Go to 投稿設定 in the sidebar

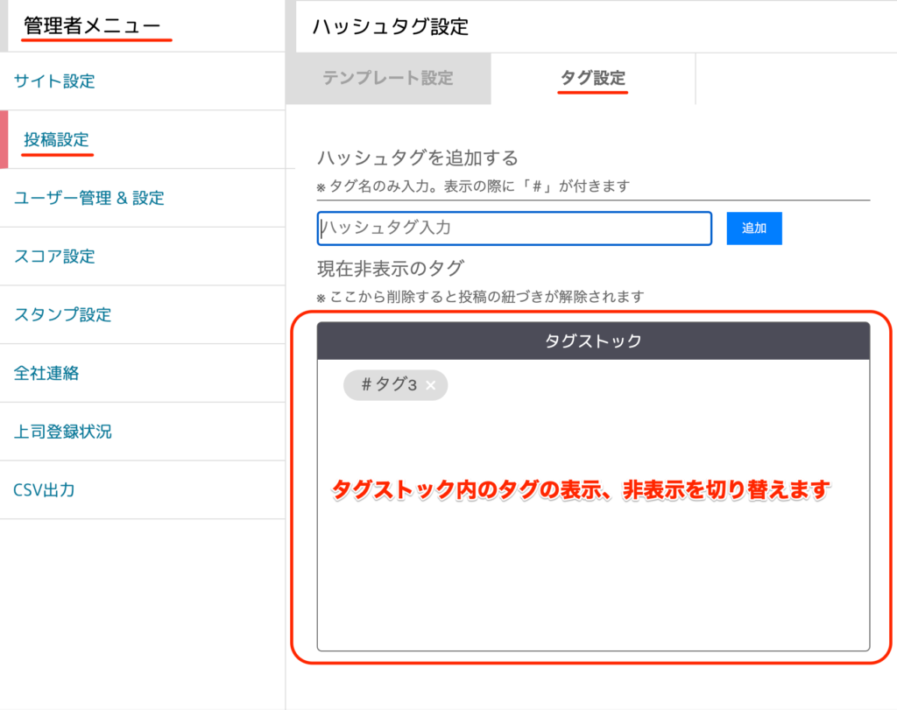pos(57,139)
